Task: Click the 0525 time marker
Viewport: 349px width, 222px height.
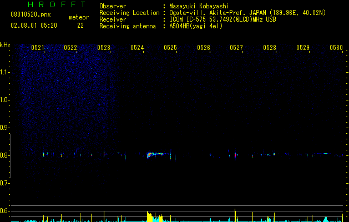Action: (x=170, y=48)
